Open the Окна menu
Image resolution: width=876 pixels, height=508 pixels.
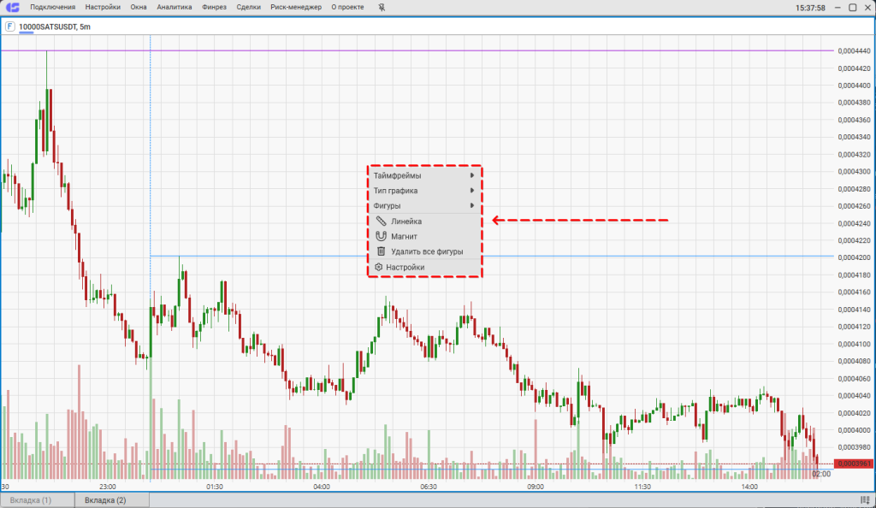pyautogui.click(x=139, y=7)
